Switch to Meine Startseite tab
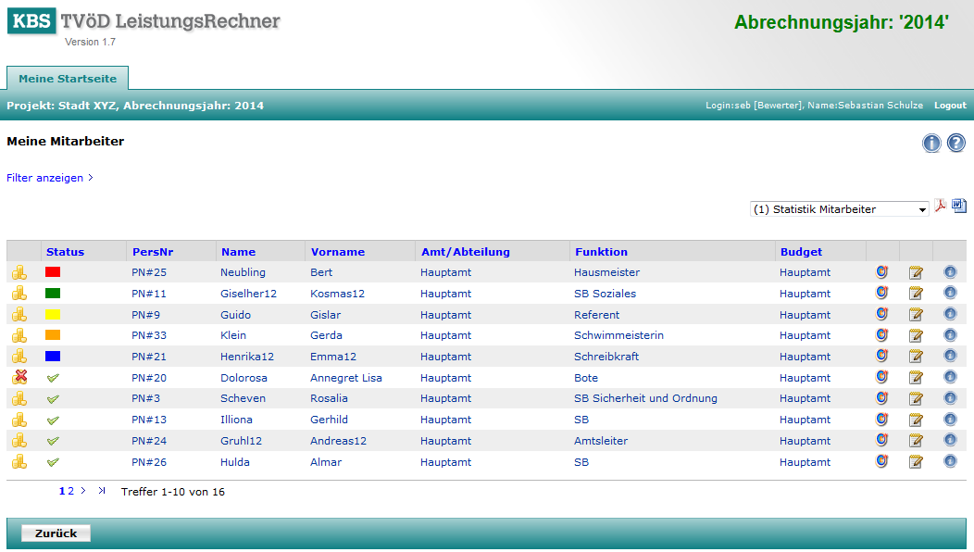The width and height of the screenshot is (974, 552). [68, 79]
